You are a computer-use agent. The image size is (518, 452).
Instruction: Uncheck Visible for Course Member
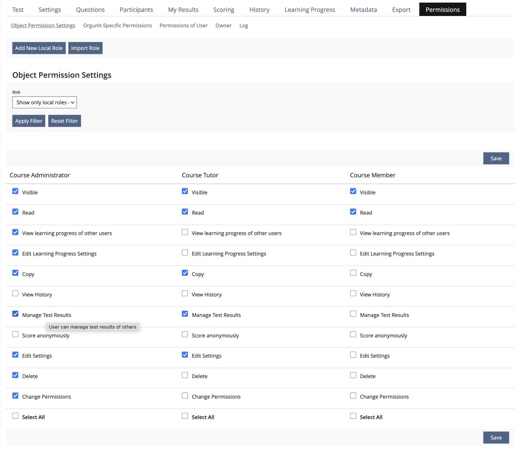click(x=353, y=191)
